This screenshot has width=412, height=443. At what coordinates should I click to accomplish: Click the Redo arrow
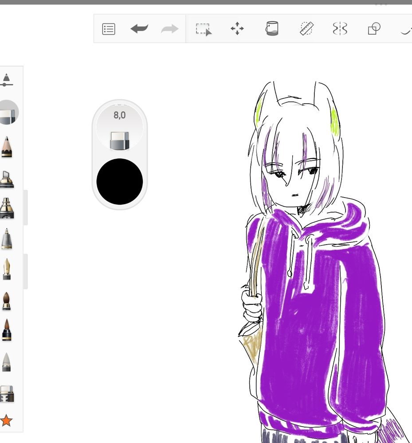tap(169, 29)
